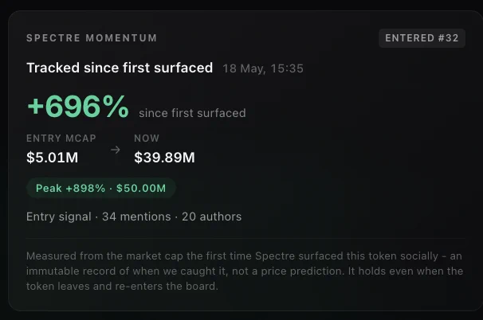483x320 pixels.
Task: Click the since first surfaced caption
Action: pos(192,113)
